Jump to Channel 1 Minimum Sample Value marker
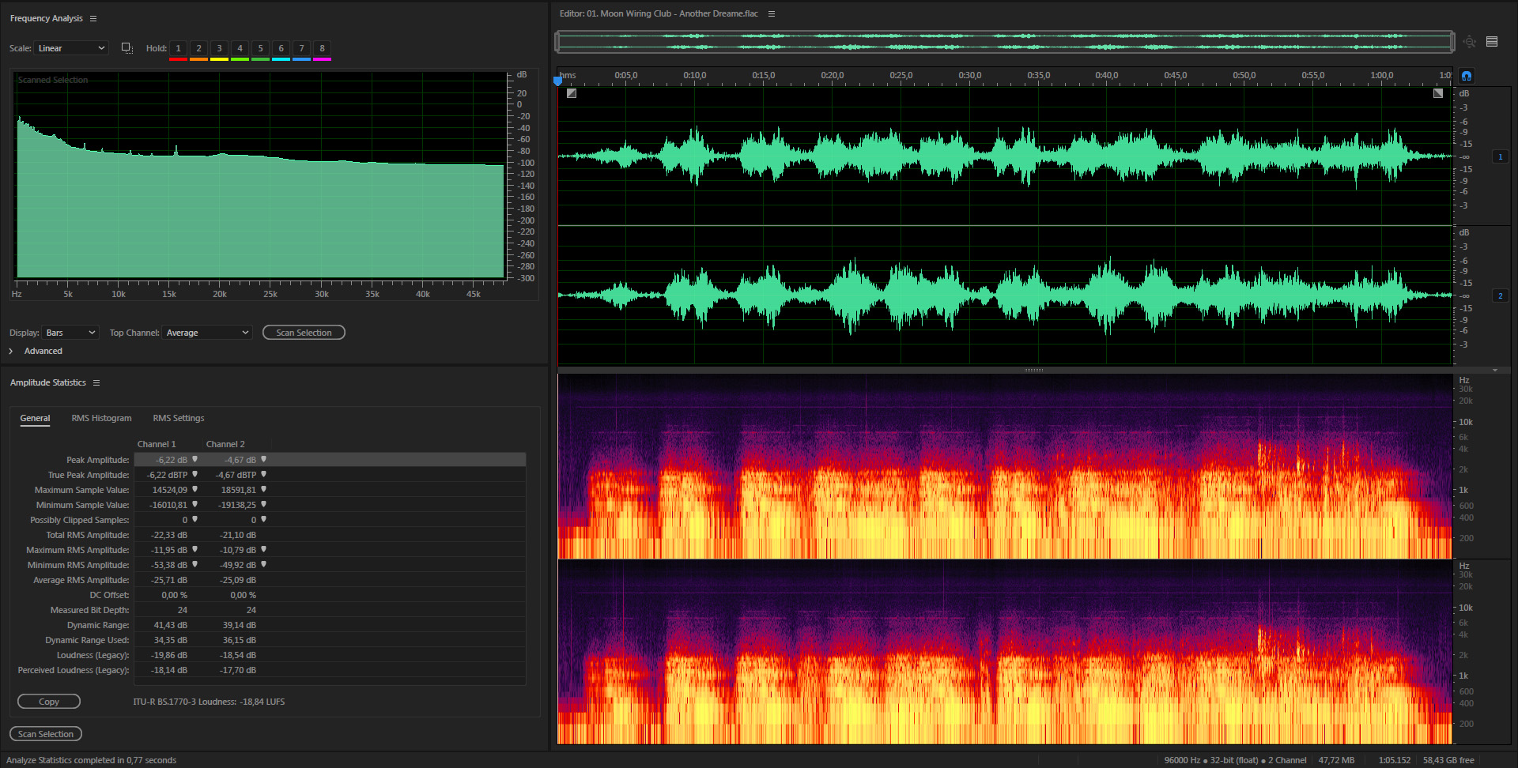Screen dimensions: 1518x768 pyautogui.click(x=194, y=504)
